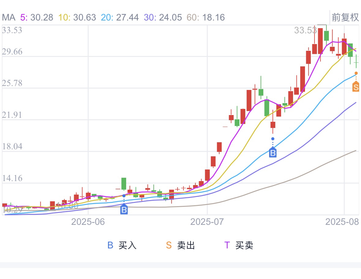Open the 前复权 adjustment selector
Screen dimensions: 361x279
click(x=345, y=17)
